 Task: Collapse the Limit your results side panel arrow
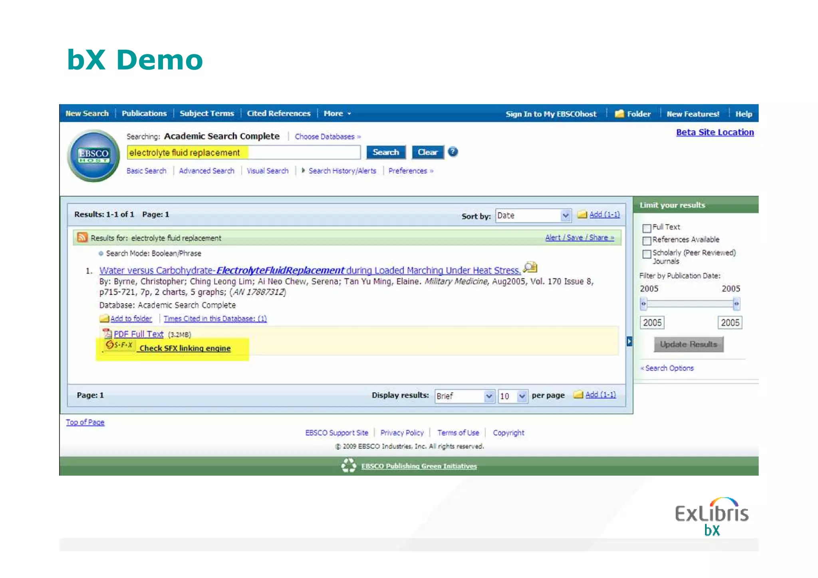[x=629, y=341]
